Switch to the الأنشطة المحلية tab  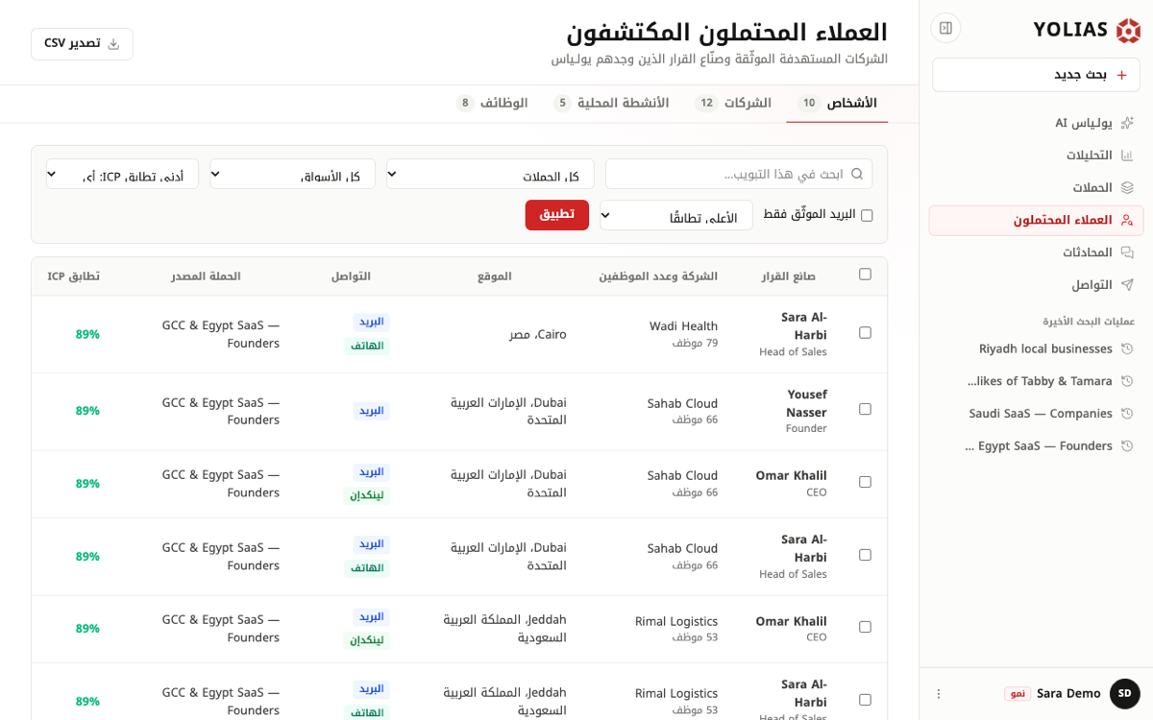point(610,103)
